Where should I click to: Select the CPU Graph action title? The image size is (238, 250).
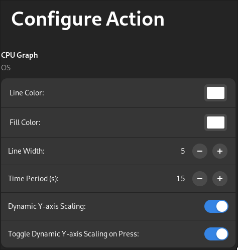coord(20,55)
